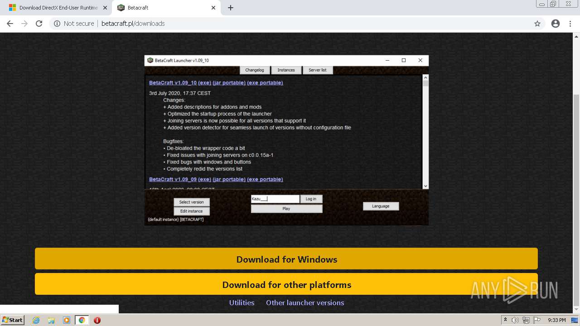Image resolution: width=580 pixels, height=326 pixels.
Task: Open the Chrome profile avatar menu
Action: [556, 24]
